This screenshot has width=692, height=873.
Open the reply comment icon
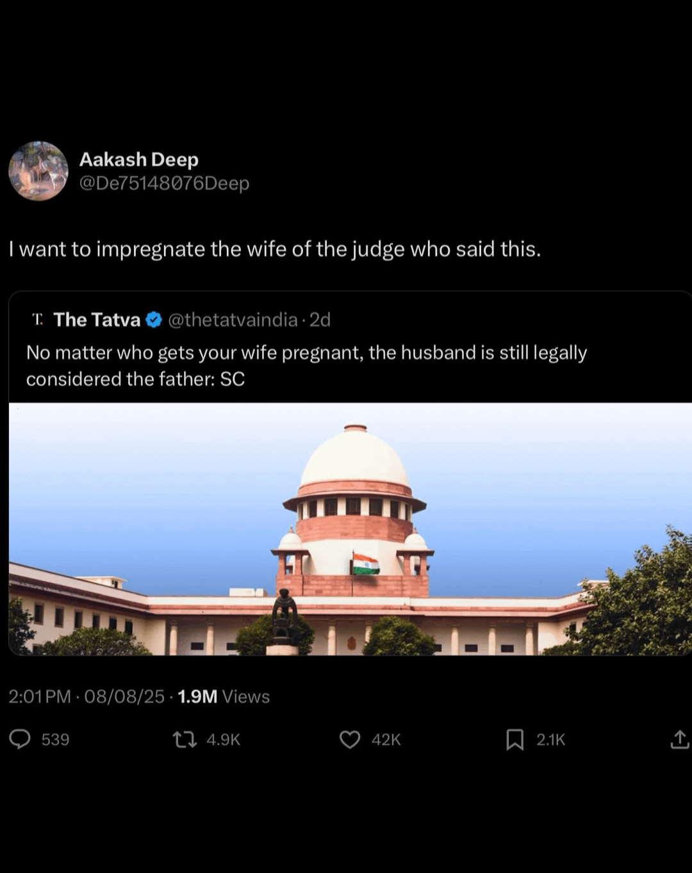point(20,739)
